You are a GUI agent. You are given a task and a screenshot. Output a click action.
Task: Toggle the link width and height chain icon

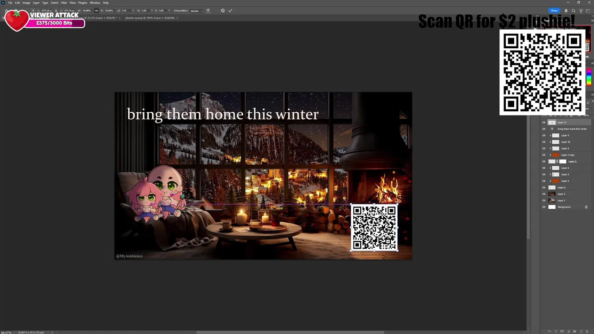click(x=97, y=11)
